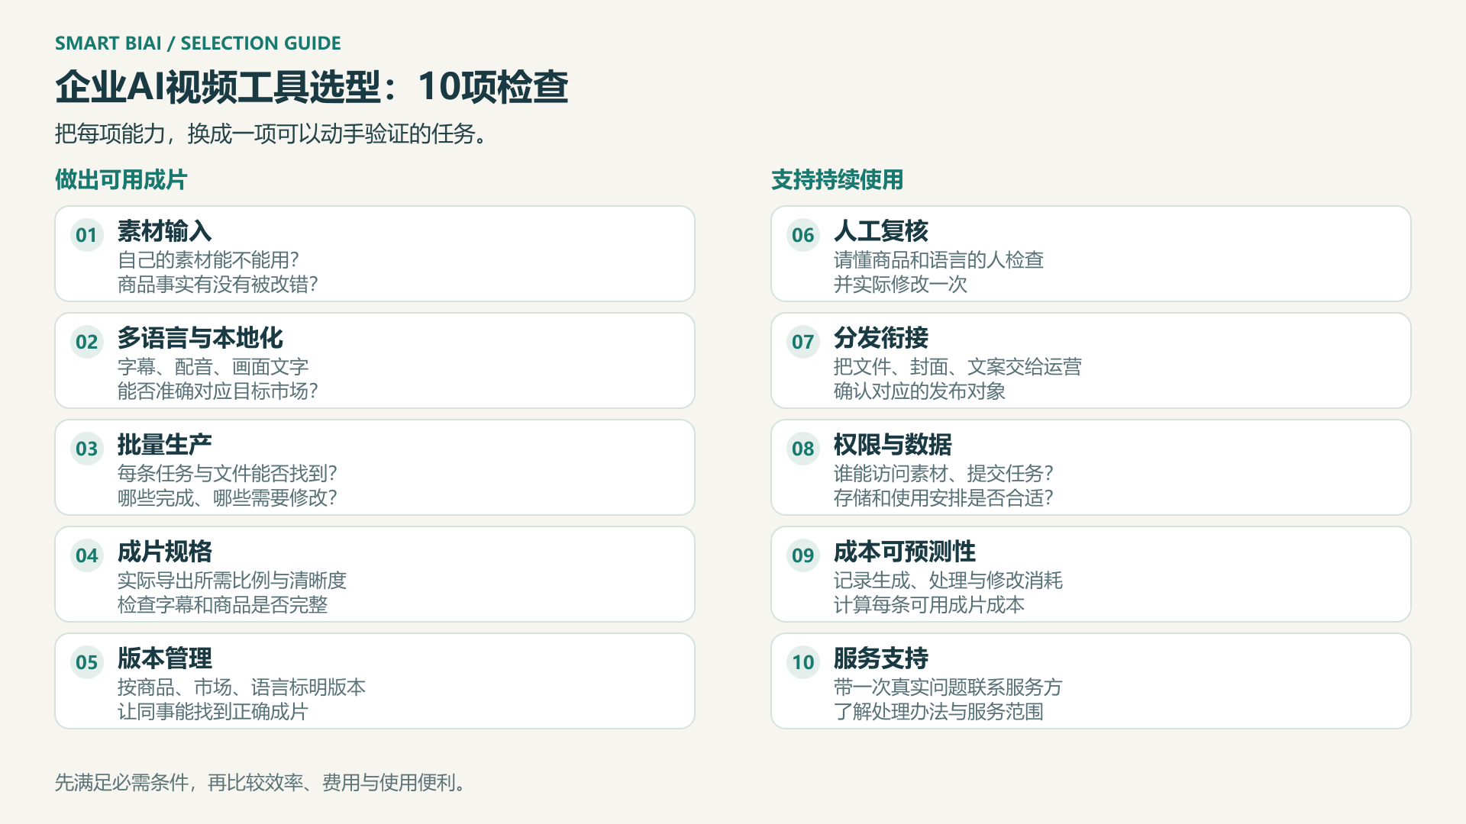Click the line "存储和使用安排是否合适?"

pyautogui.click(x=944, y=498)
